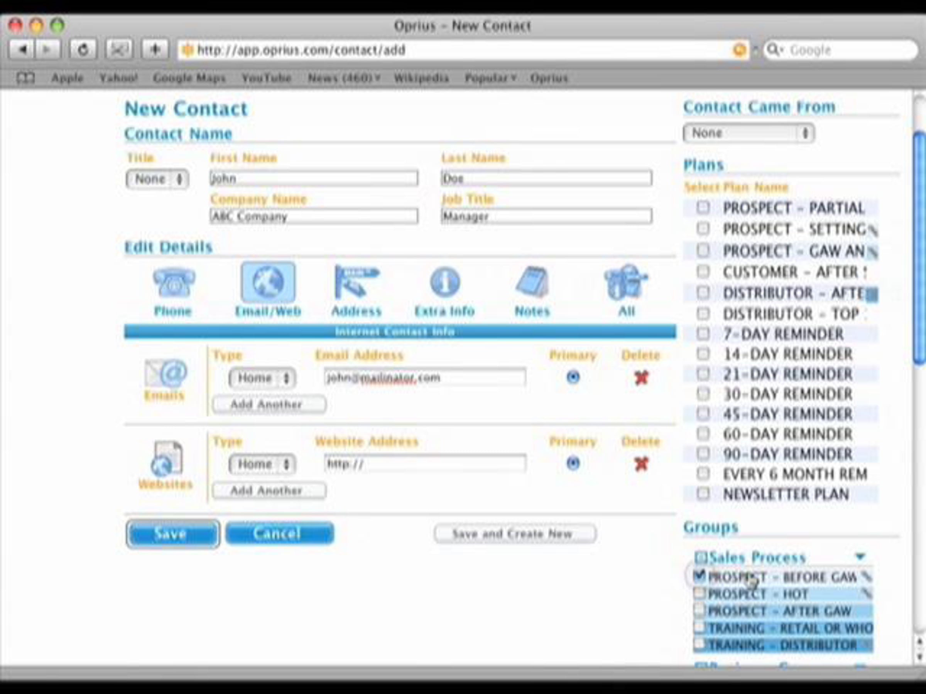Check the PROSPECT - HOT group
The height and width of the screenshot is (694, 926).
[699, 593]
